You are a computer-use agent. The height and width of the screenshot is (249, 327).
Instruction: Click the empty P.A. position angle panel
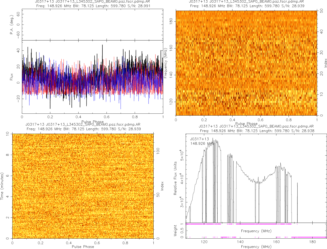pyautogui.click(x=92, y=25)
